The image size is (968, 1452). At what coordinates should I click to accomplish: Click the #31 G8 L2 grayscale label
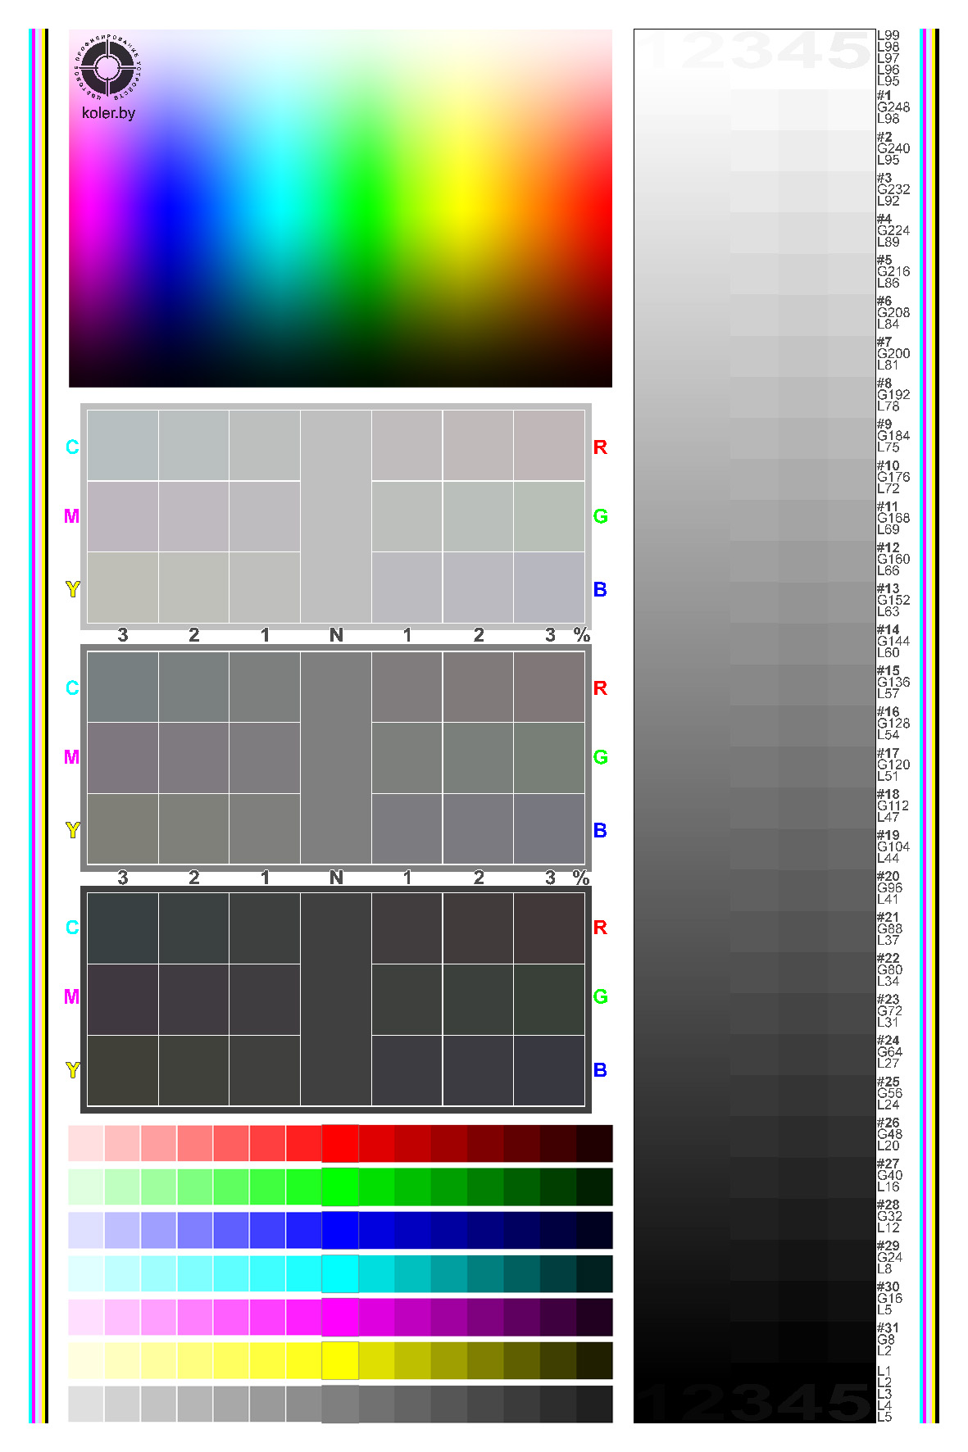click(888, 1340)
